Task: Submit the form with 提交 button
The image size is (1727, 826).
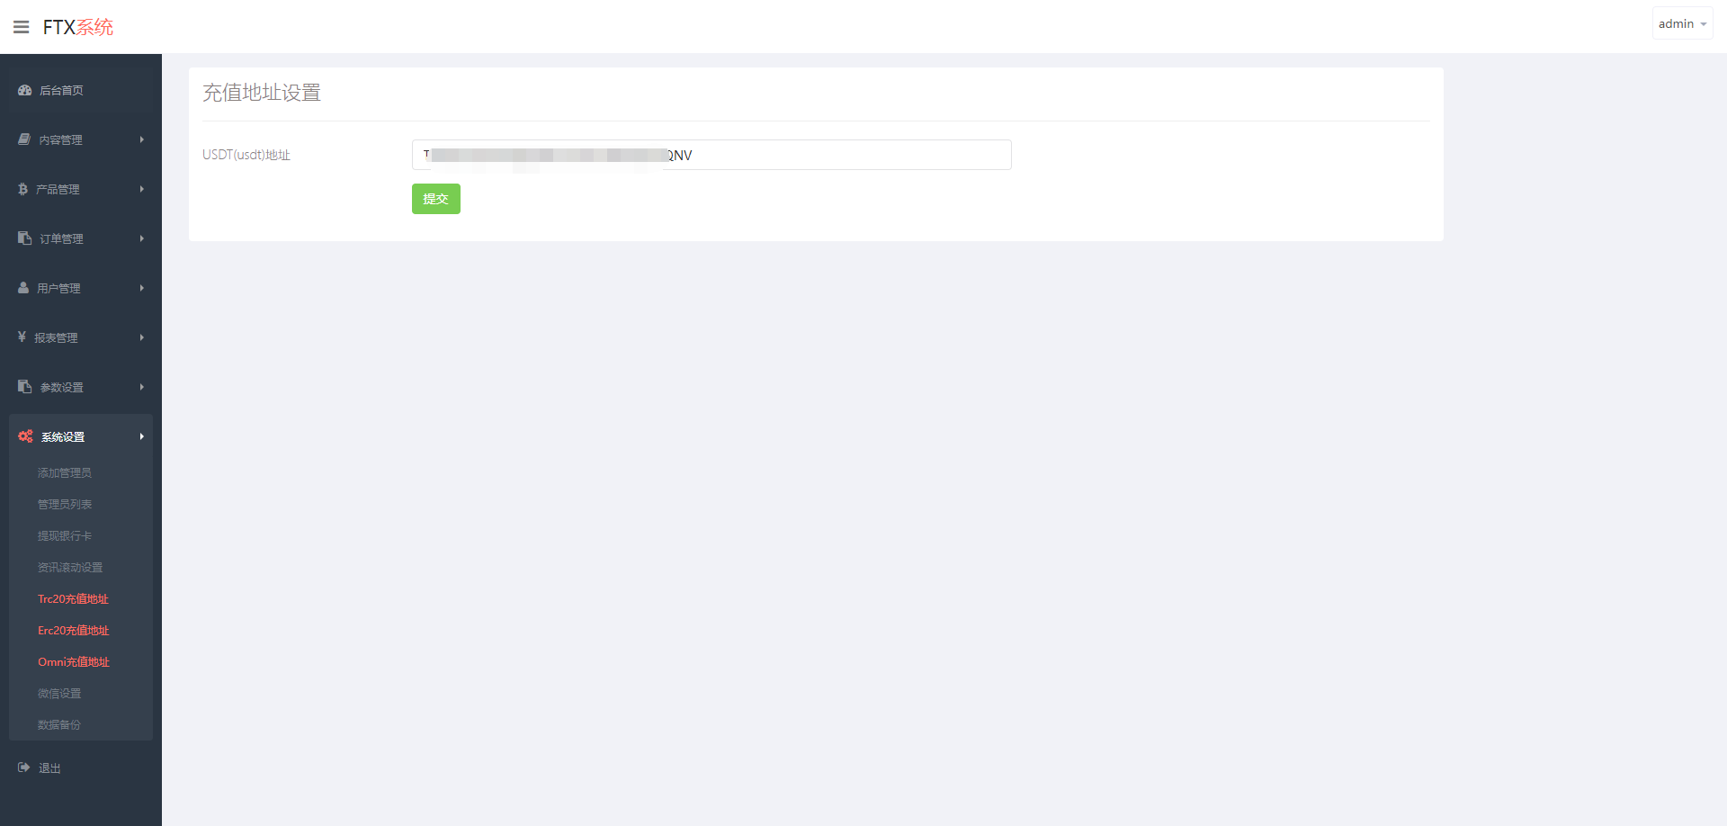Action: (x=436, y=199)
